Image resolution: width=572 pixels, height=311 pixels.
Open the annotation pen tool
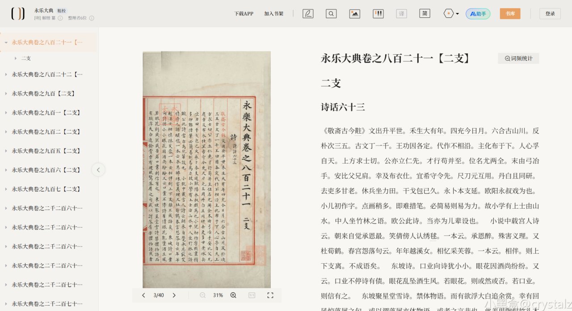308,13
